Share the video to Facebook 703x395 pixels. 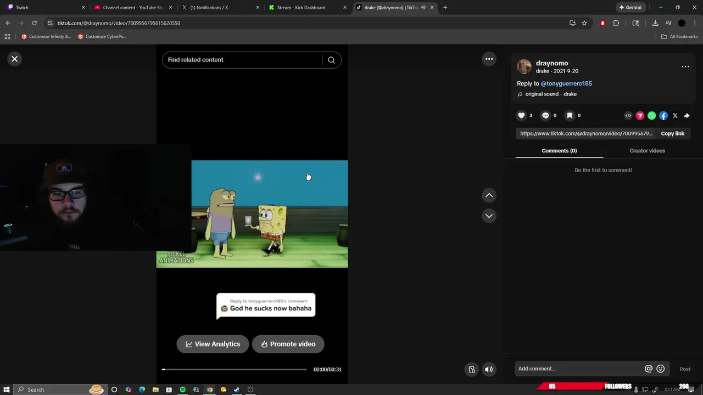point(663,116)
